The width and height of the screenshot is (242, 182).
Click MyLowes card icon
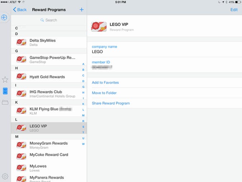21,168
